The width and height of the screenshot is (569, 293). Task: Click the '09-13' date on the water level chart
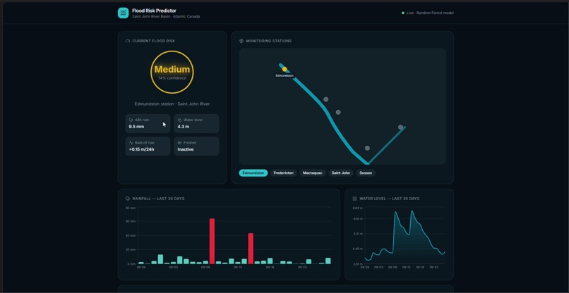407,267
